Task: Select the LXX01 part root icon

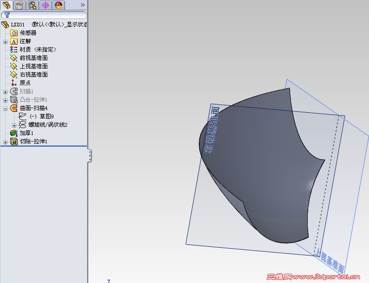Action: (x=5, y=25)
